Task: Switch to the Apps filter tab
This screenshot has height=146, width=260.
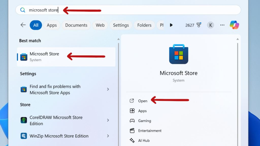Action: pos(52,25)
